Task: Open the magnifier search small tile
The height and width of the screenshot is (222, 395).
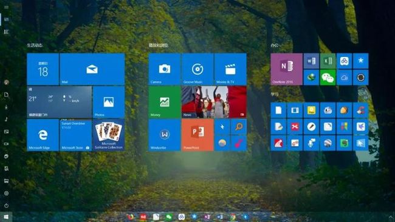Action: [239, 127]
